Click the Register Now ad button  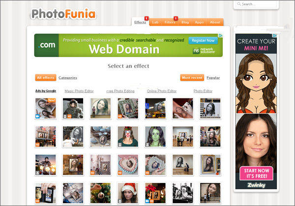tap(203, 40)
